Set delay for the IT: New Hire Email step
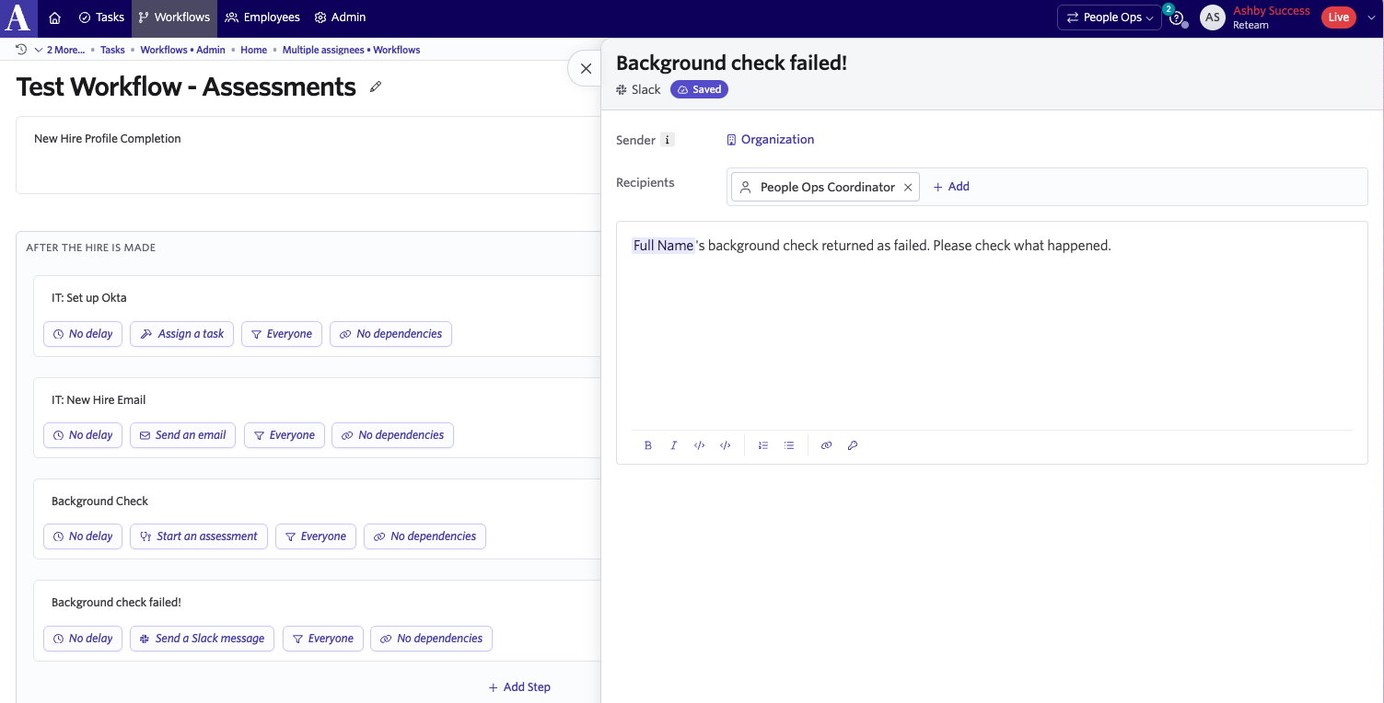Viewport: 1384px width, 703px height. 83,435
